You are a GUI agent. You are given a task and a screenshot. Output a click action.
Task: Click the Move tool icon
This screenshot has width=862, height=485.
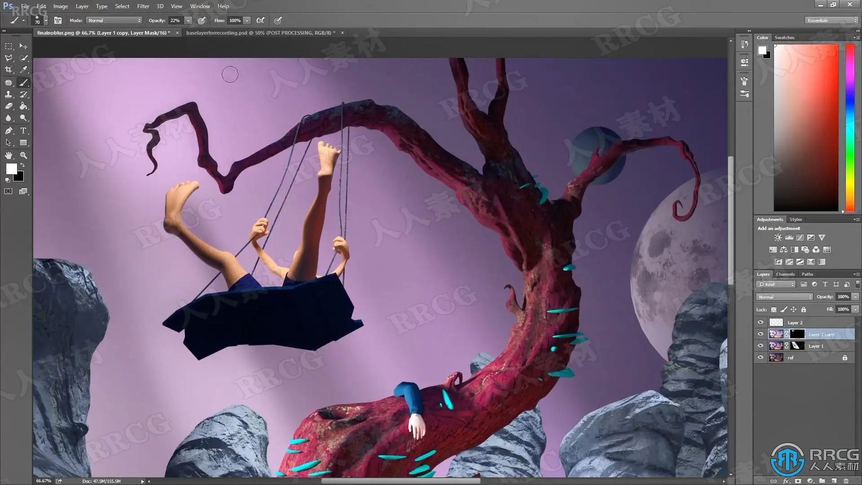click(23, 46)
